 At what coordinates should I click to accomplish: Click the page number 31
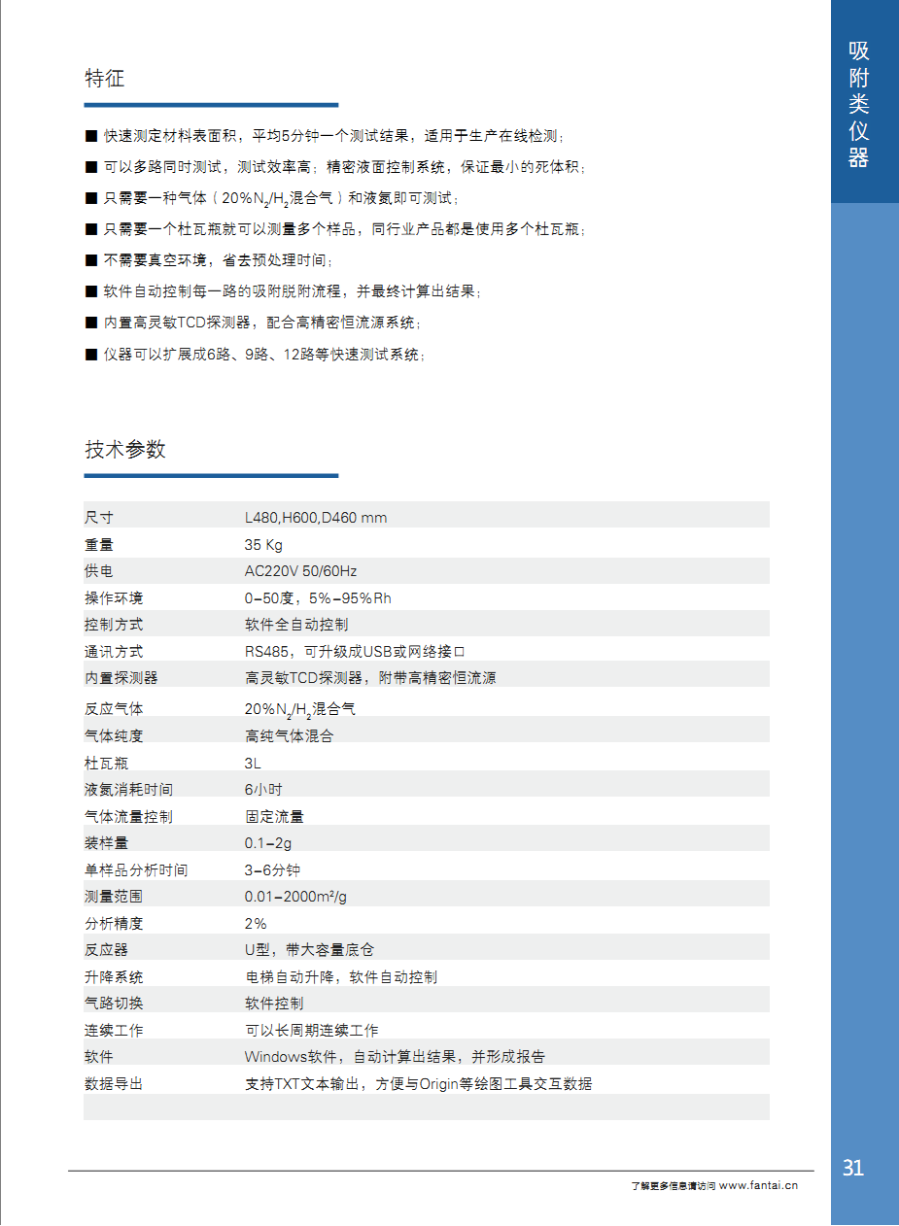click(x=852, y=1168)
